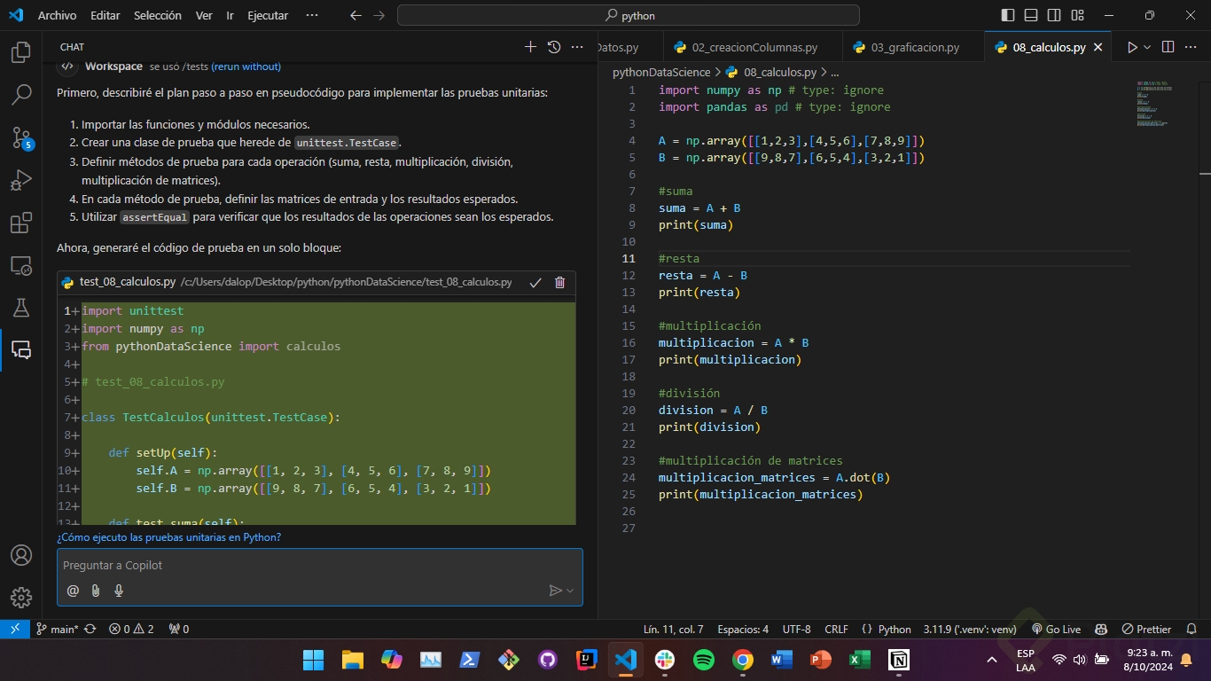Click the rerun without link

246,67
